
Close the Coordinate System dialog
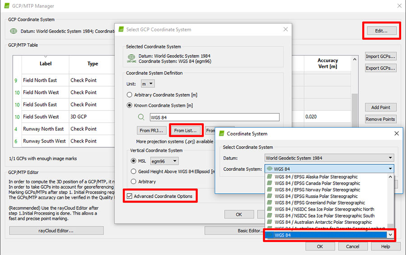coord(397,134)
